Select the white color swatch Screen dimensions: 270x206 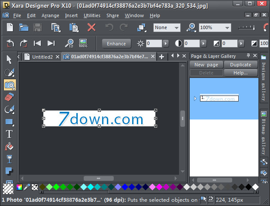tap(255, 187)
